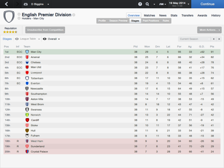Expand the D Biggins manager dropdown
The width and height of the screenshot is (224, 168).
point(48,4)
